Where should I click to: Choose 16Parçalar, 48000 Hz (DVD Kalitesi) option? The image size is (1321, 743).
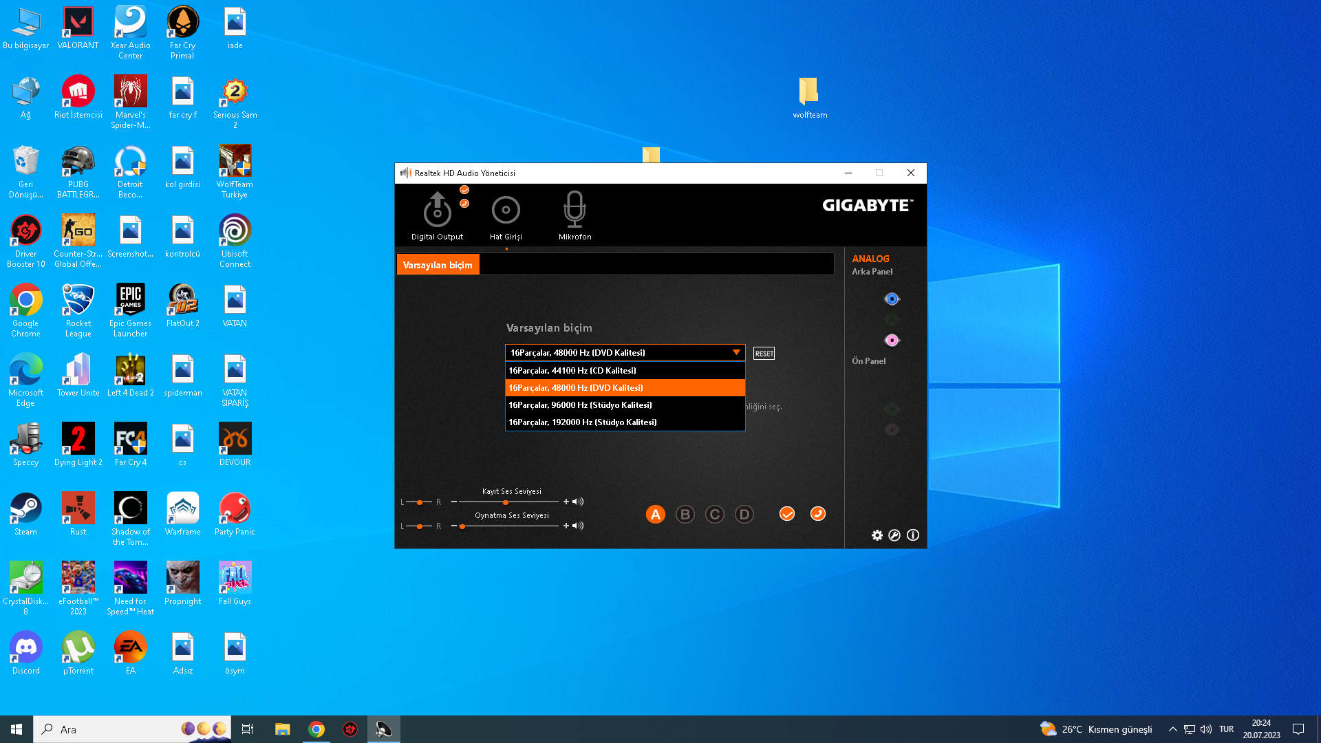point(625,387)
